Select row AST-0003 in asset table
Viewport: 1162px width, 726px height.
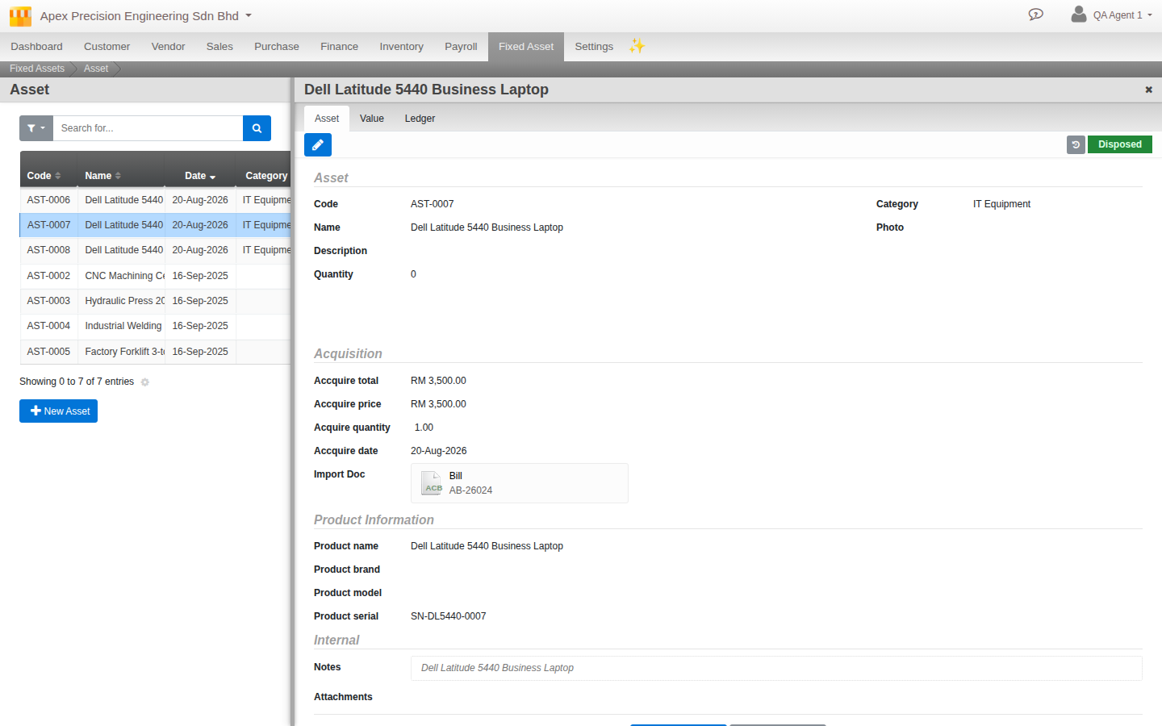[155, 301]
